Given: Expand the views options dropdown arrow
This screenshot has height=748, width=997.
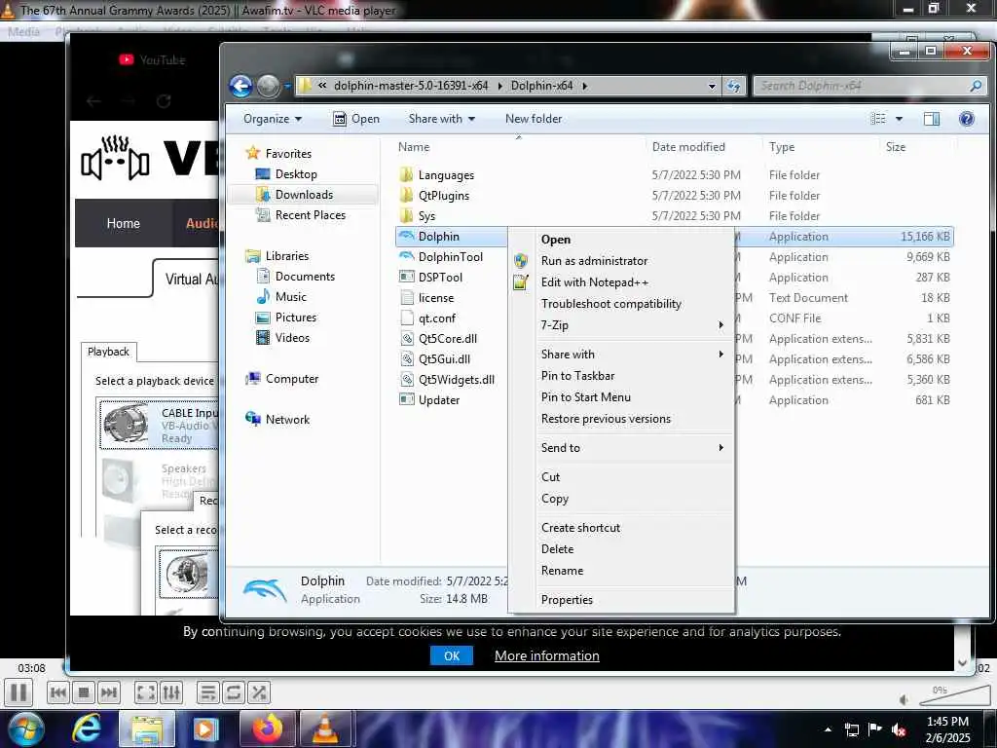Looking at the screenshot, I should (x=899, y=119).
